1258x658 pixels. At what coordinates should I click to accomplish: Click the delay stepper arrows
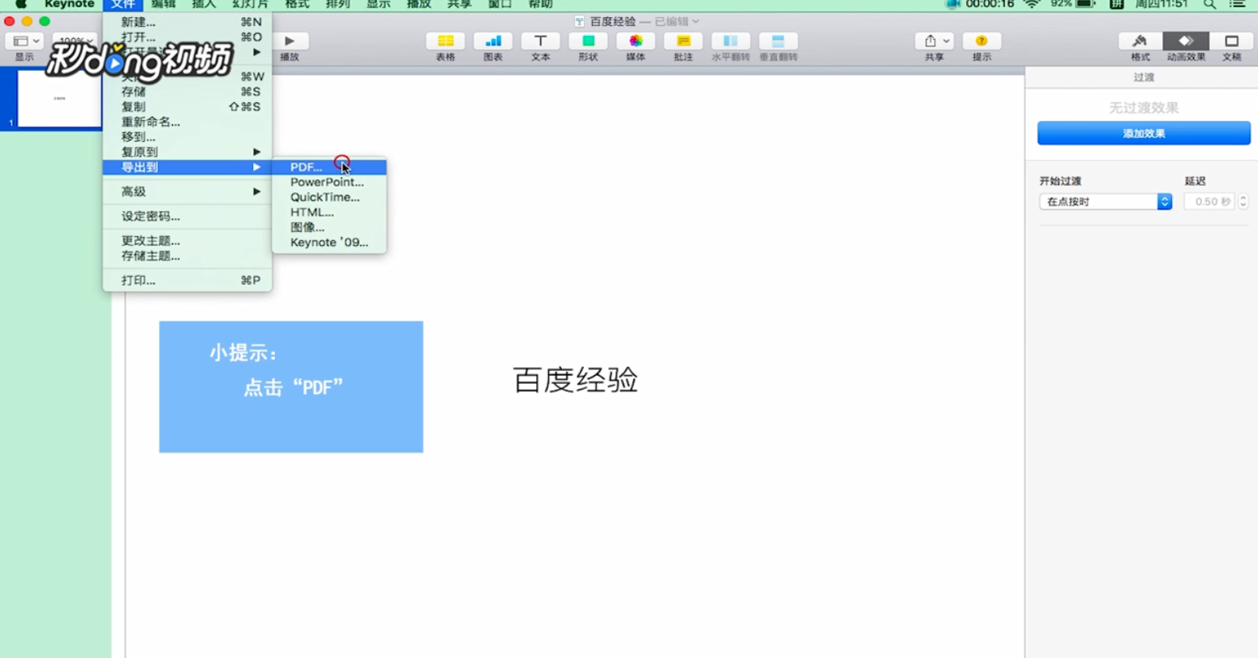pyautogui.click(x=1243, y=201)
